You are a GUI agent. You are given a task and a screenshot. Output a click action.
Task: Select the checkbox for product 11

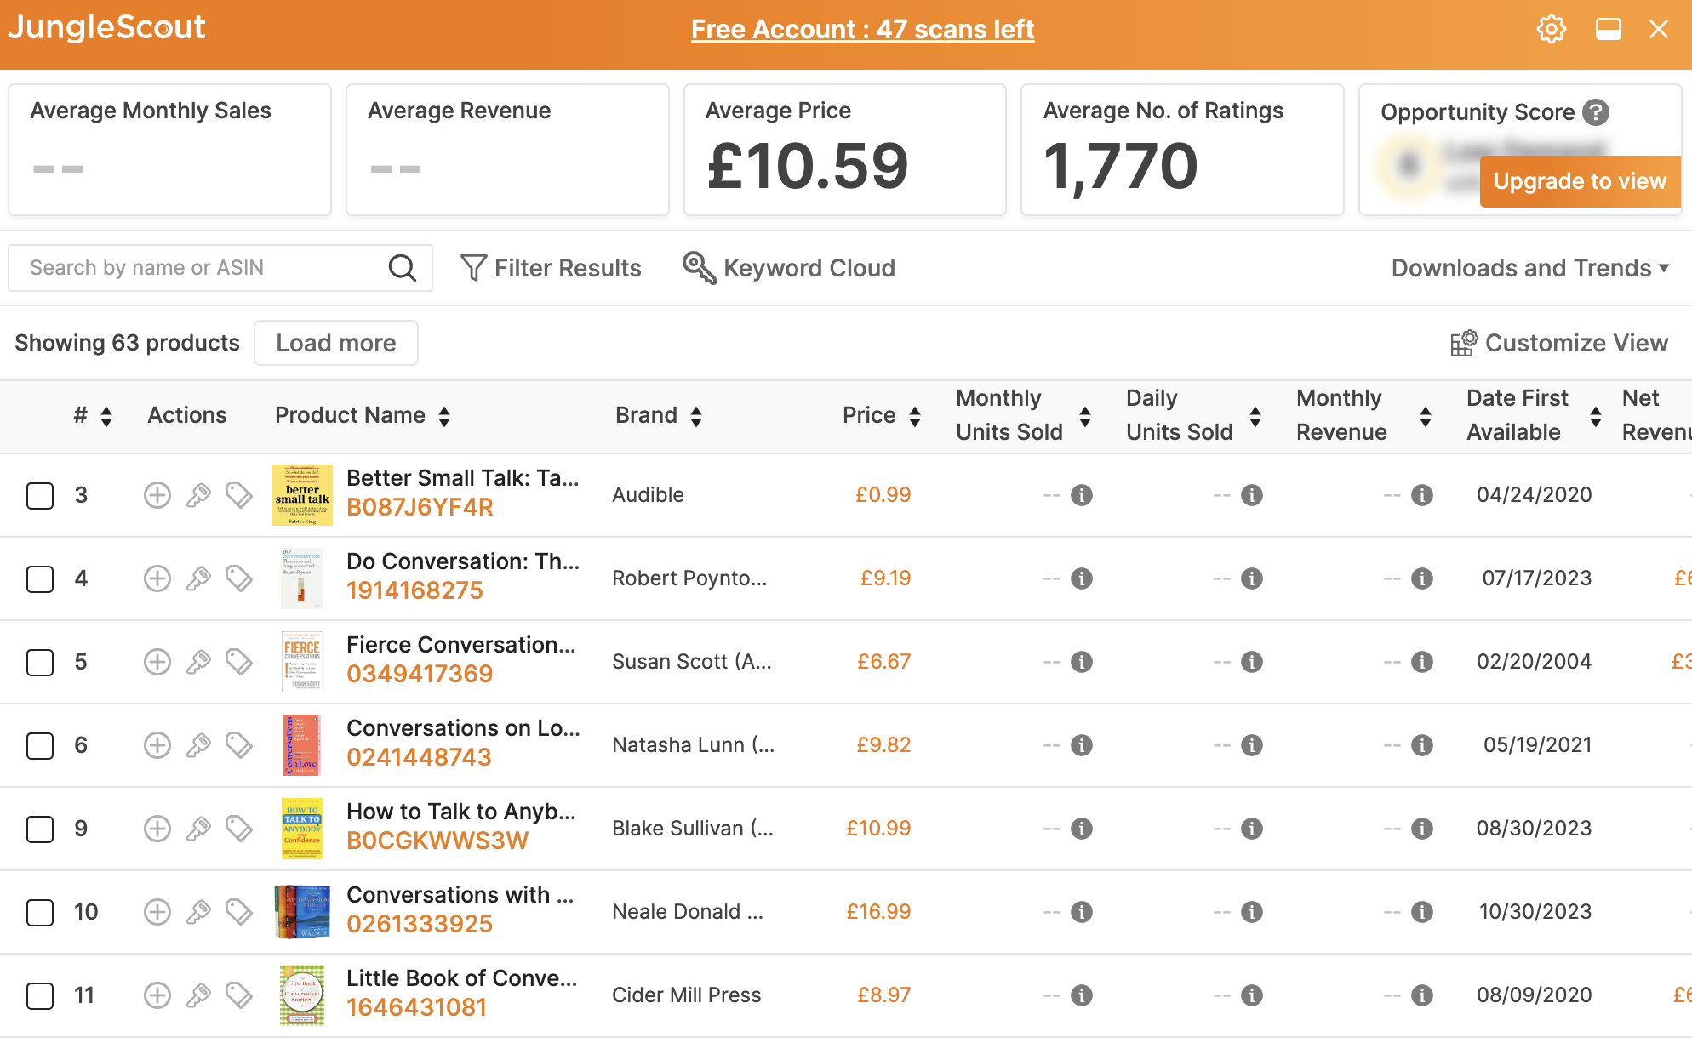40,995
